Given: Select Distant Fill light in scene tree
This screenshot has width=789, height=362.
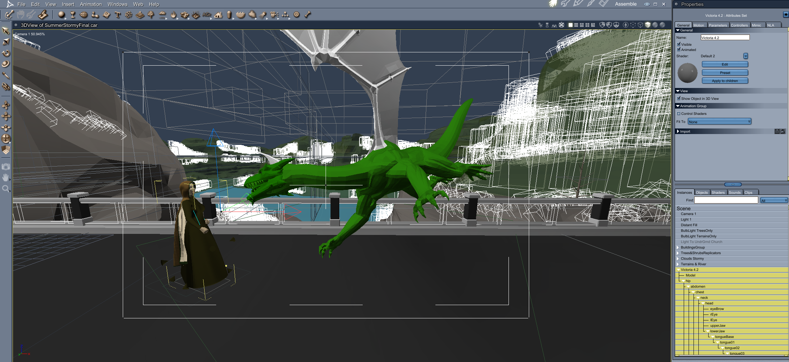Looking at the screenshot, I should point(732,225).
